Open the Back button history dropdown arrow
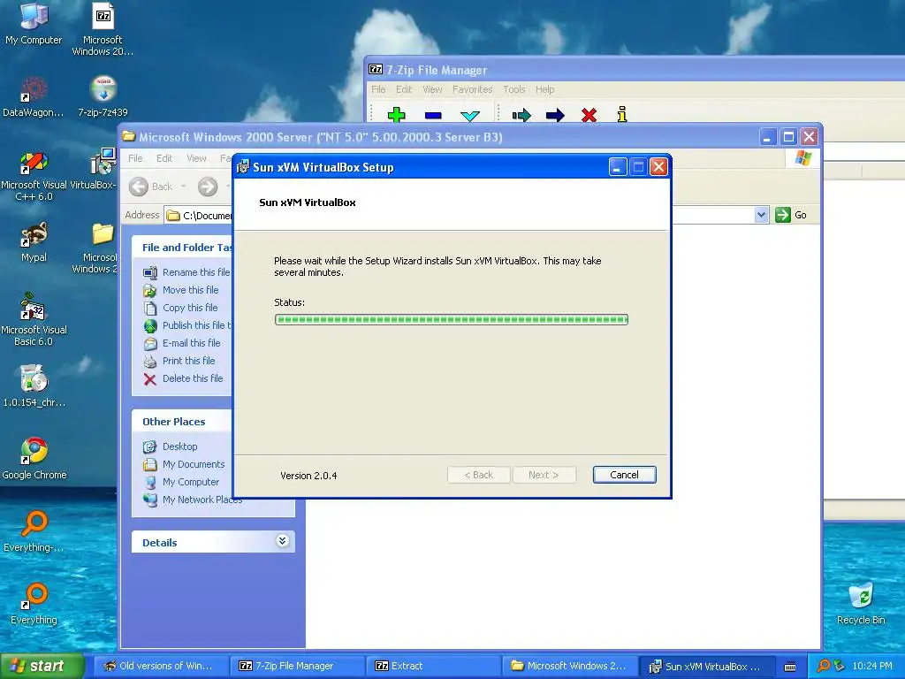This screenshot has width=905, height=679. 184,187
